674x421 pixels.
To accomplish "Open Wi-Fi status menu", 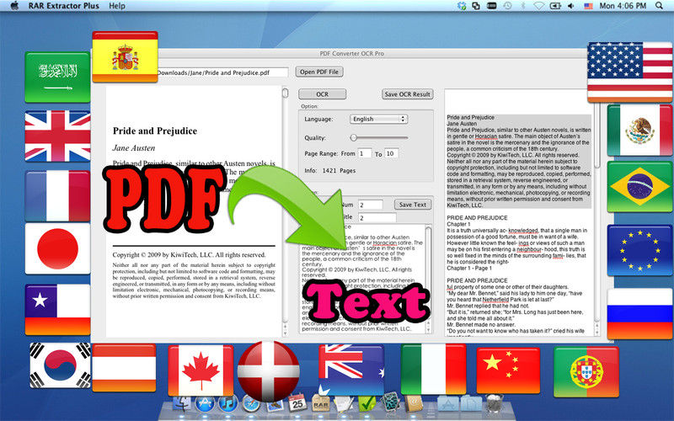I will (538, 6).
